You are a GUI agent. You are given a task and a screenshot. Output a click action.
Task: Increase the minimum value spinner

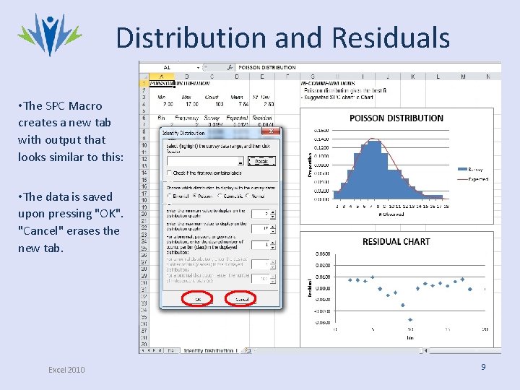[272, 212]
